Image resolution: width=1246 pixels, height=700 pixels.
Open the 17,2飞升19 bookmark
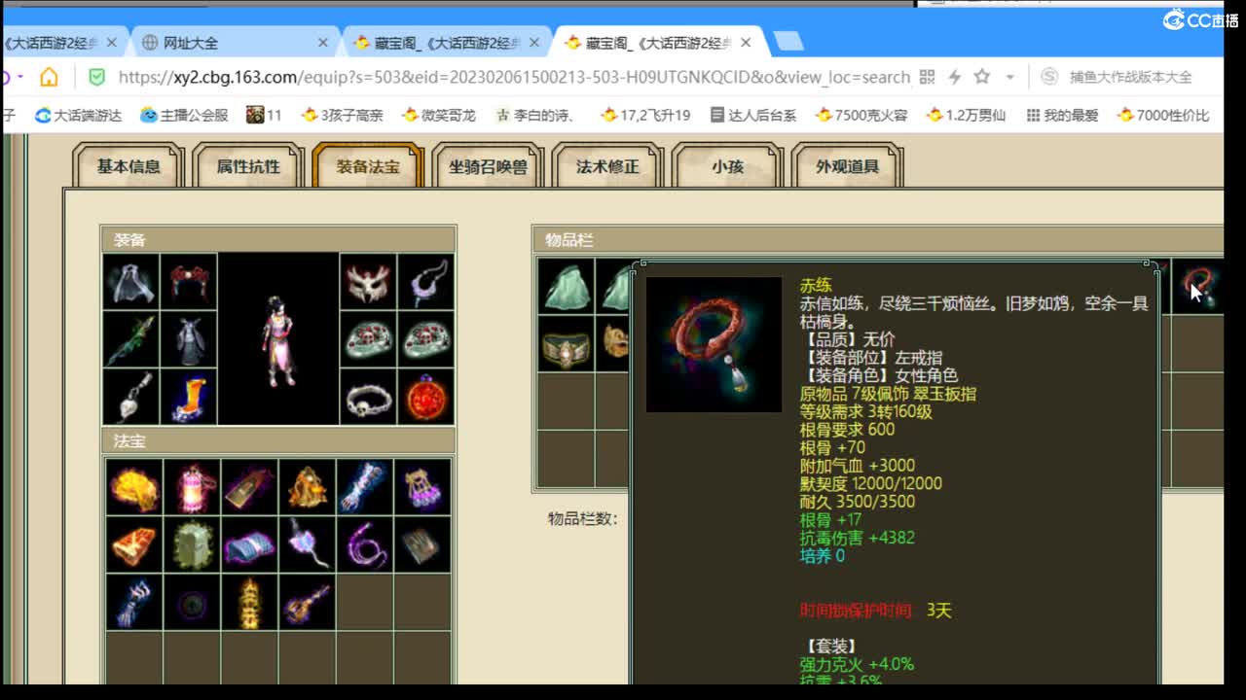tap(645, 115)
